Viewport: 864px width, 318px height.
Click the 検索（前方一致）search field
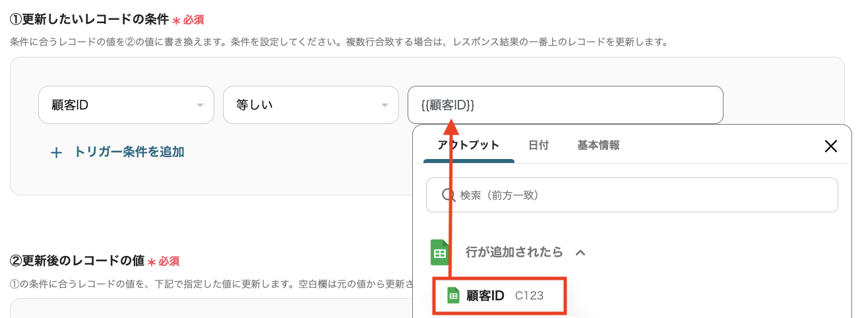(632, 195)
